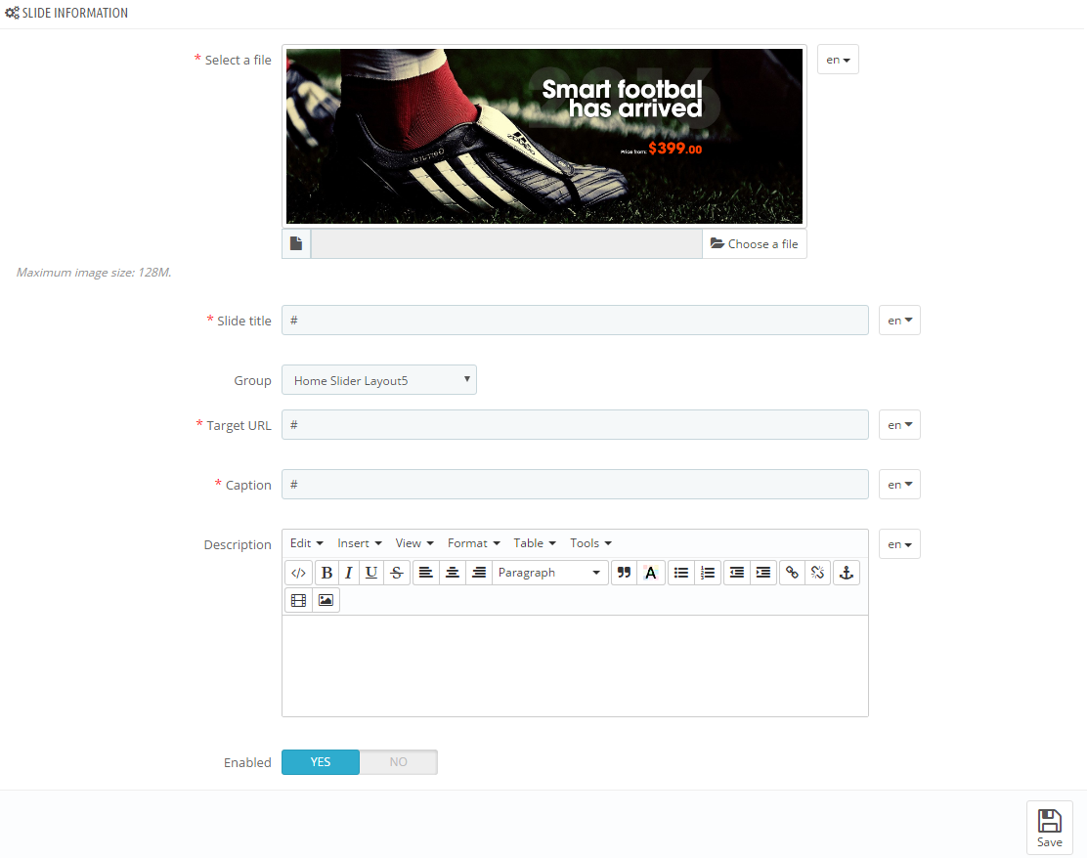Click inside the Description text area
The image size is (1087, 858).
575,666
